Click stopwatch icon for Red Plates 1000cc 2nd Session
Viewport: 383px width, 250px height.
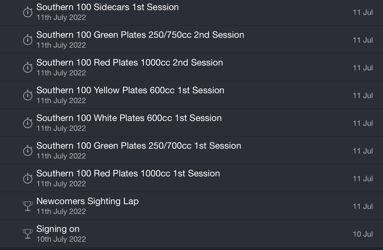click(28, 68)
